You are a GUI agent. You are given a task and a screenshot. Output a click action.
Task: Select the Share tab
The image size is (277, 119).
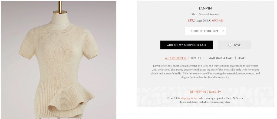[x=242, y=58]
